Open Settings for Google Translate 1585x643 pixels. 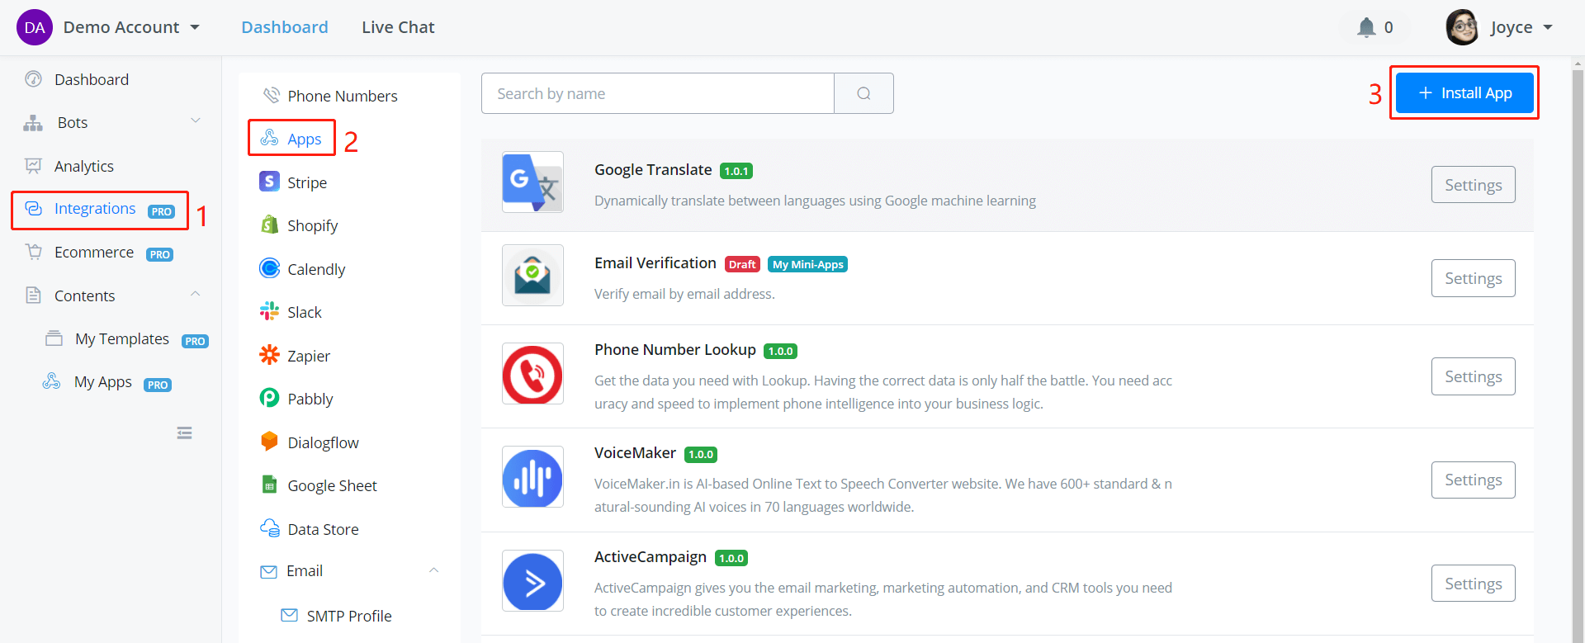[x=1474, y=185]
